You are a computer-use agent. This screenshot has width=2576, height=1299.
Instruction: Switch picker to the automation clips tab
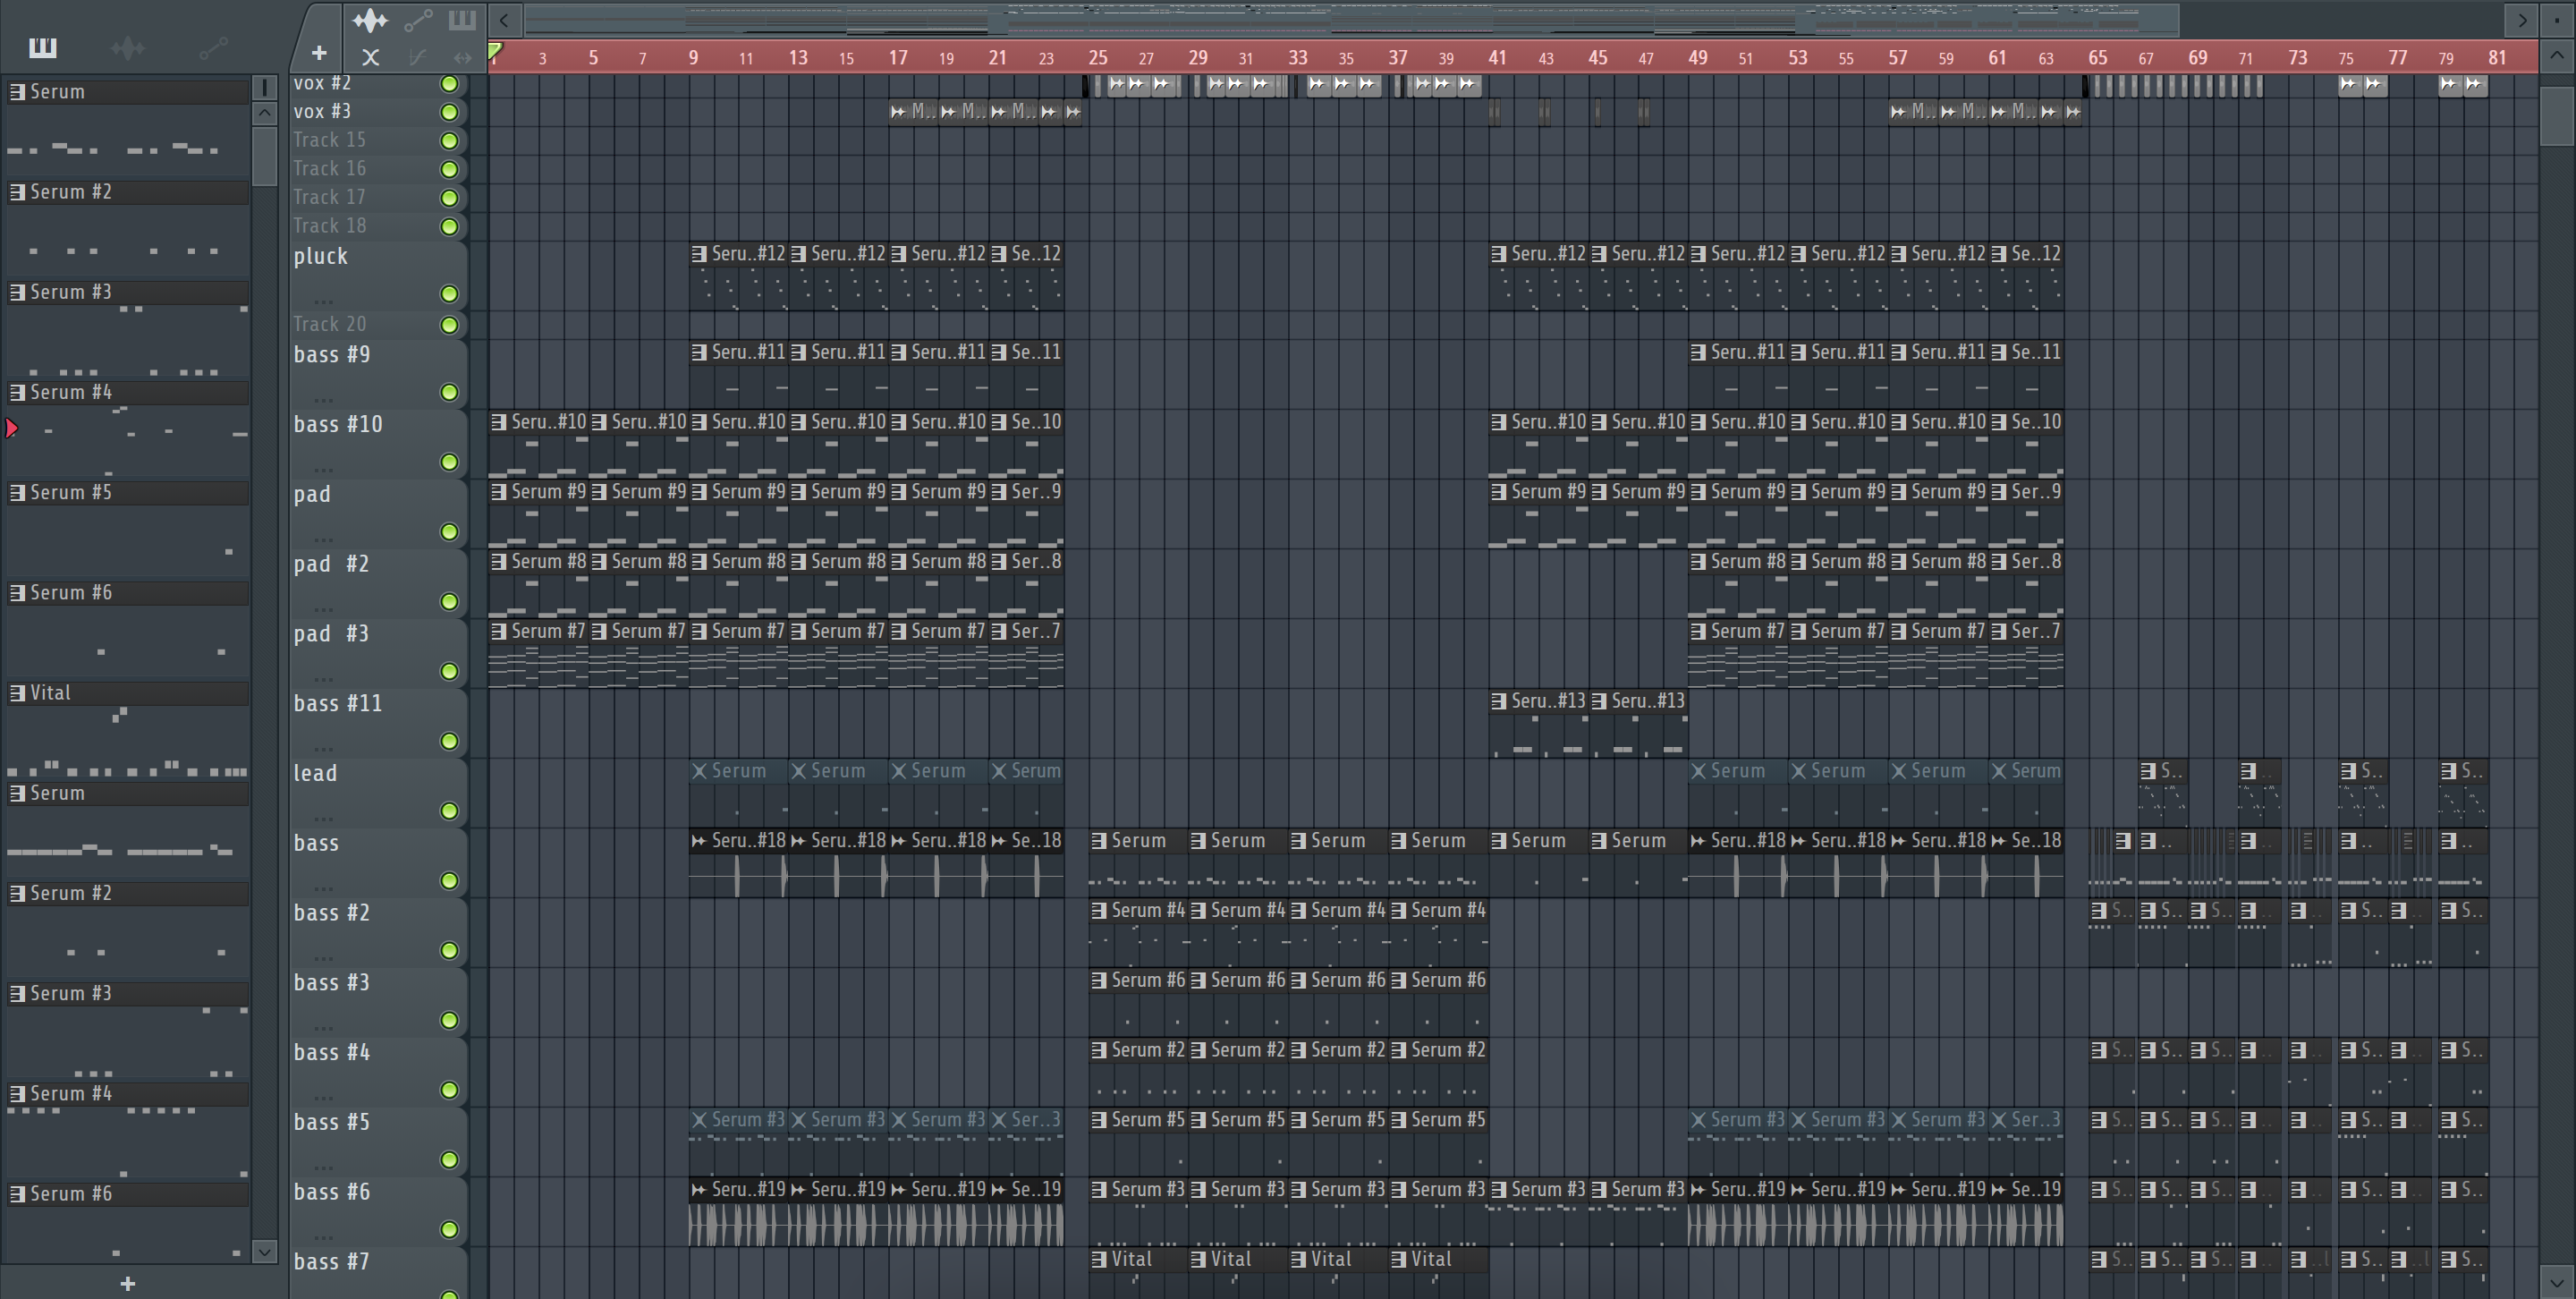pyautogui.click(x=213, y=48)
